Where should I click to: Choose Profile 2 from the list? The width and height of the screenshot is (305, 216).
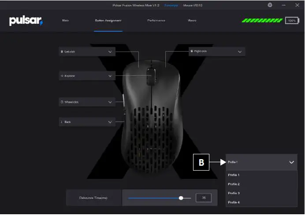(261, 184)
